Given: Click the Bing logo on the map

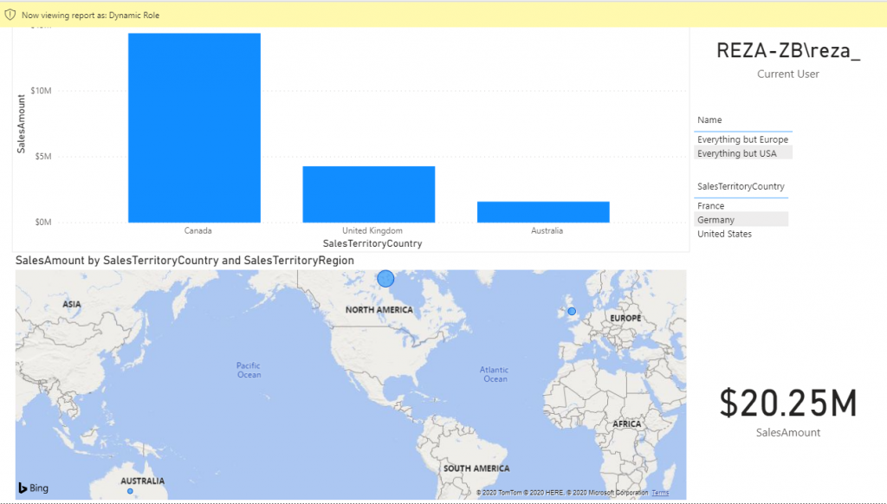Looking at the screenshot, I should (33, 488).
